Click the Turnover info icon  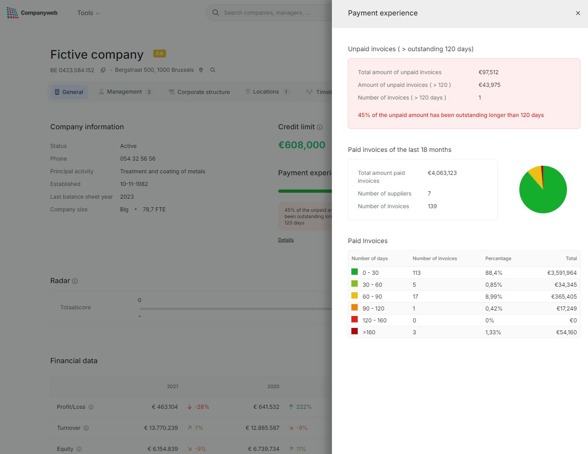pyautogui.click(x=86, y=428)
